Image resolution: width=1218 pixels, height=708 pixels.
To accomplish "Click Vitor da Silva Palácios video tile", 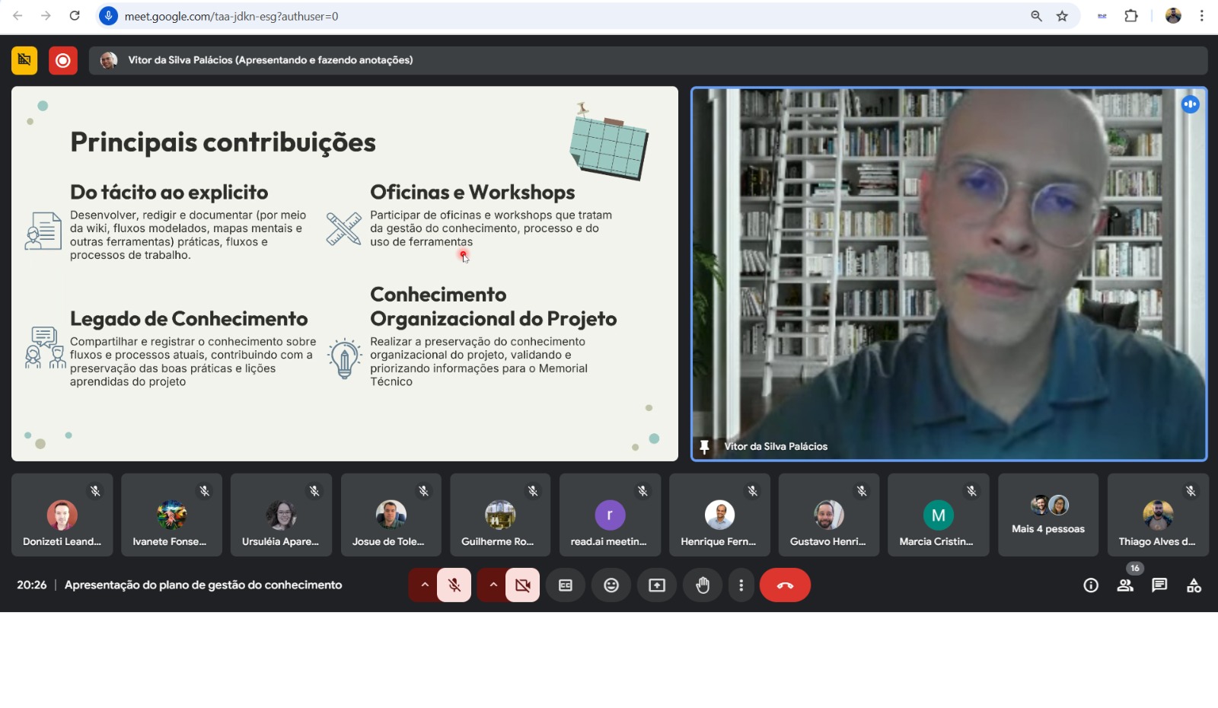I will (949, 274).
